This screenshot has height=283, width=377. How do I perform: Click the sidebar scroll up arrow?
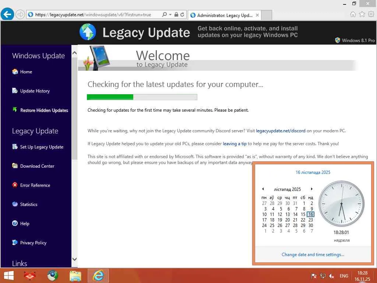(74, 53)
